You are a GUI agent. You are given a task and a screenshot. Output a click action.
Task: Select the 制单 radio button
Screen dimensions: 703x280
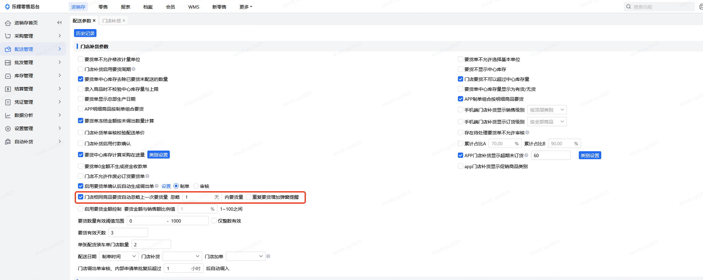pos(176,186)
